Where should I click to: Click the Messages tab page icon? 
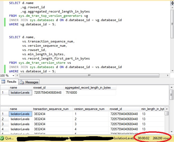(x=22, y=82)
